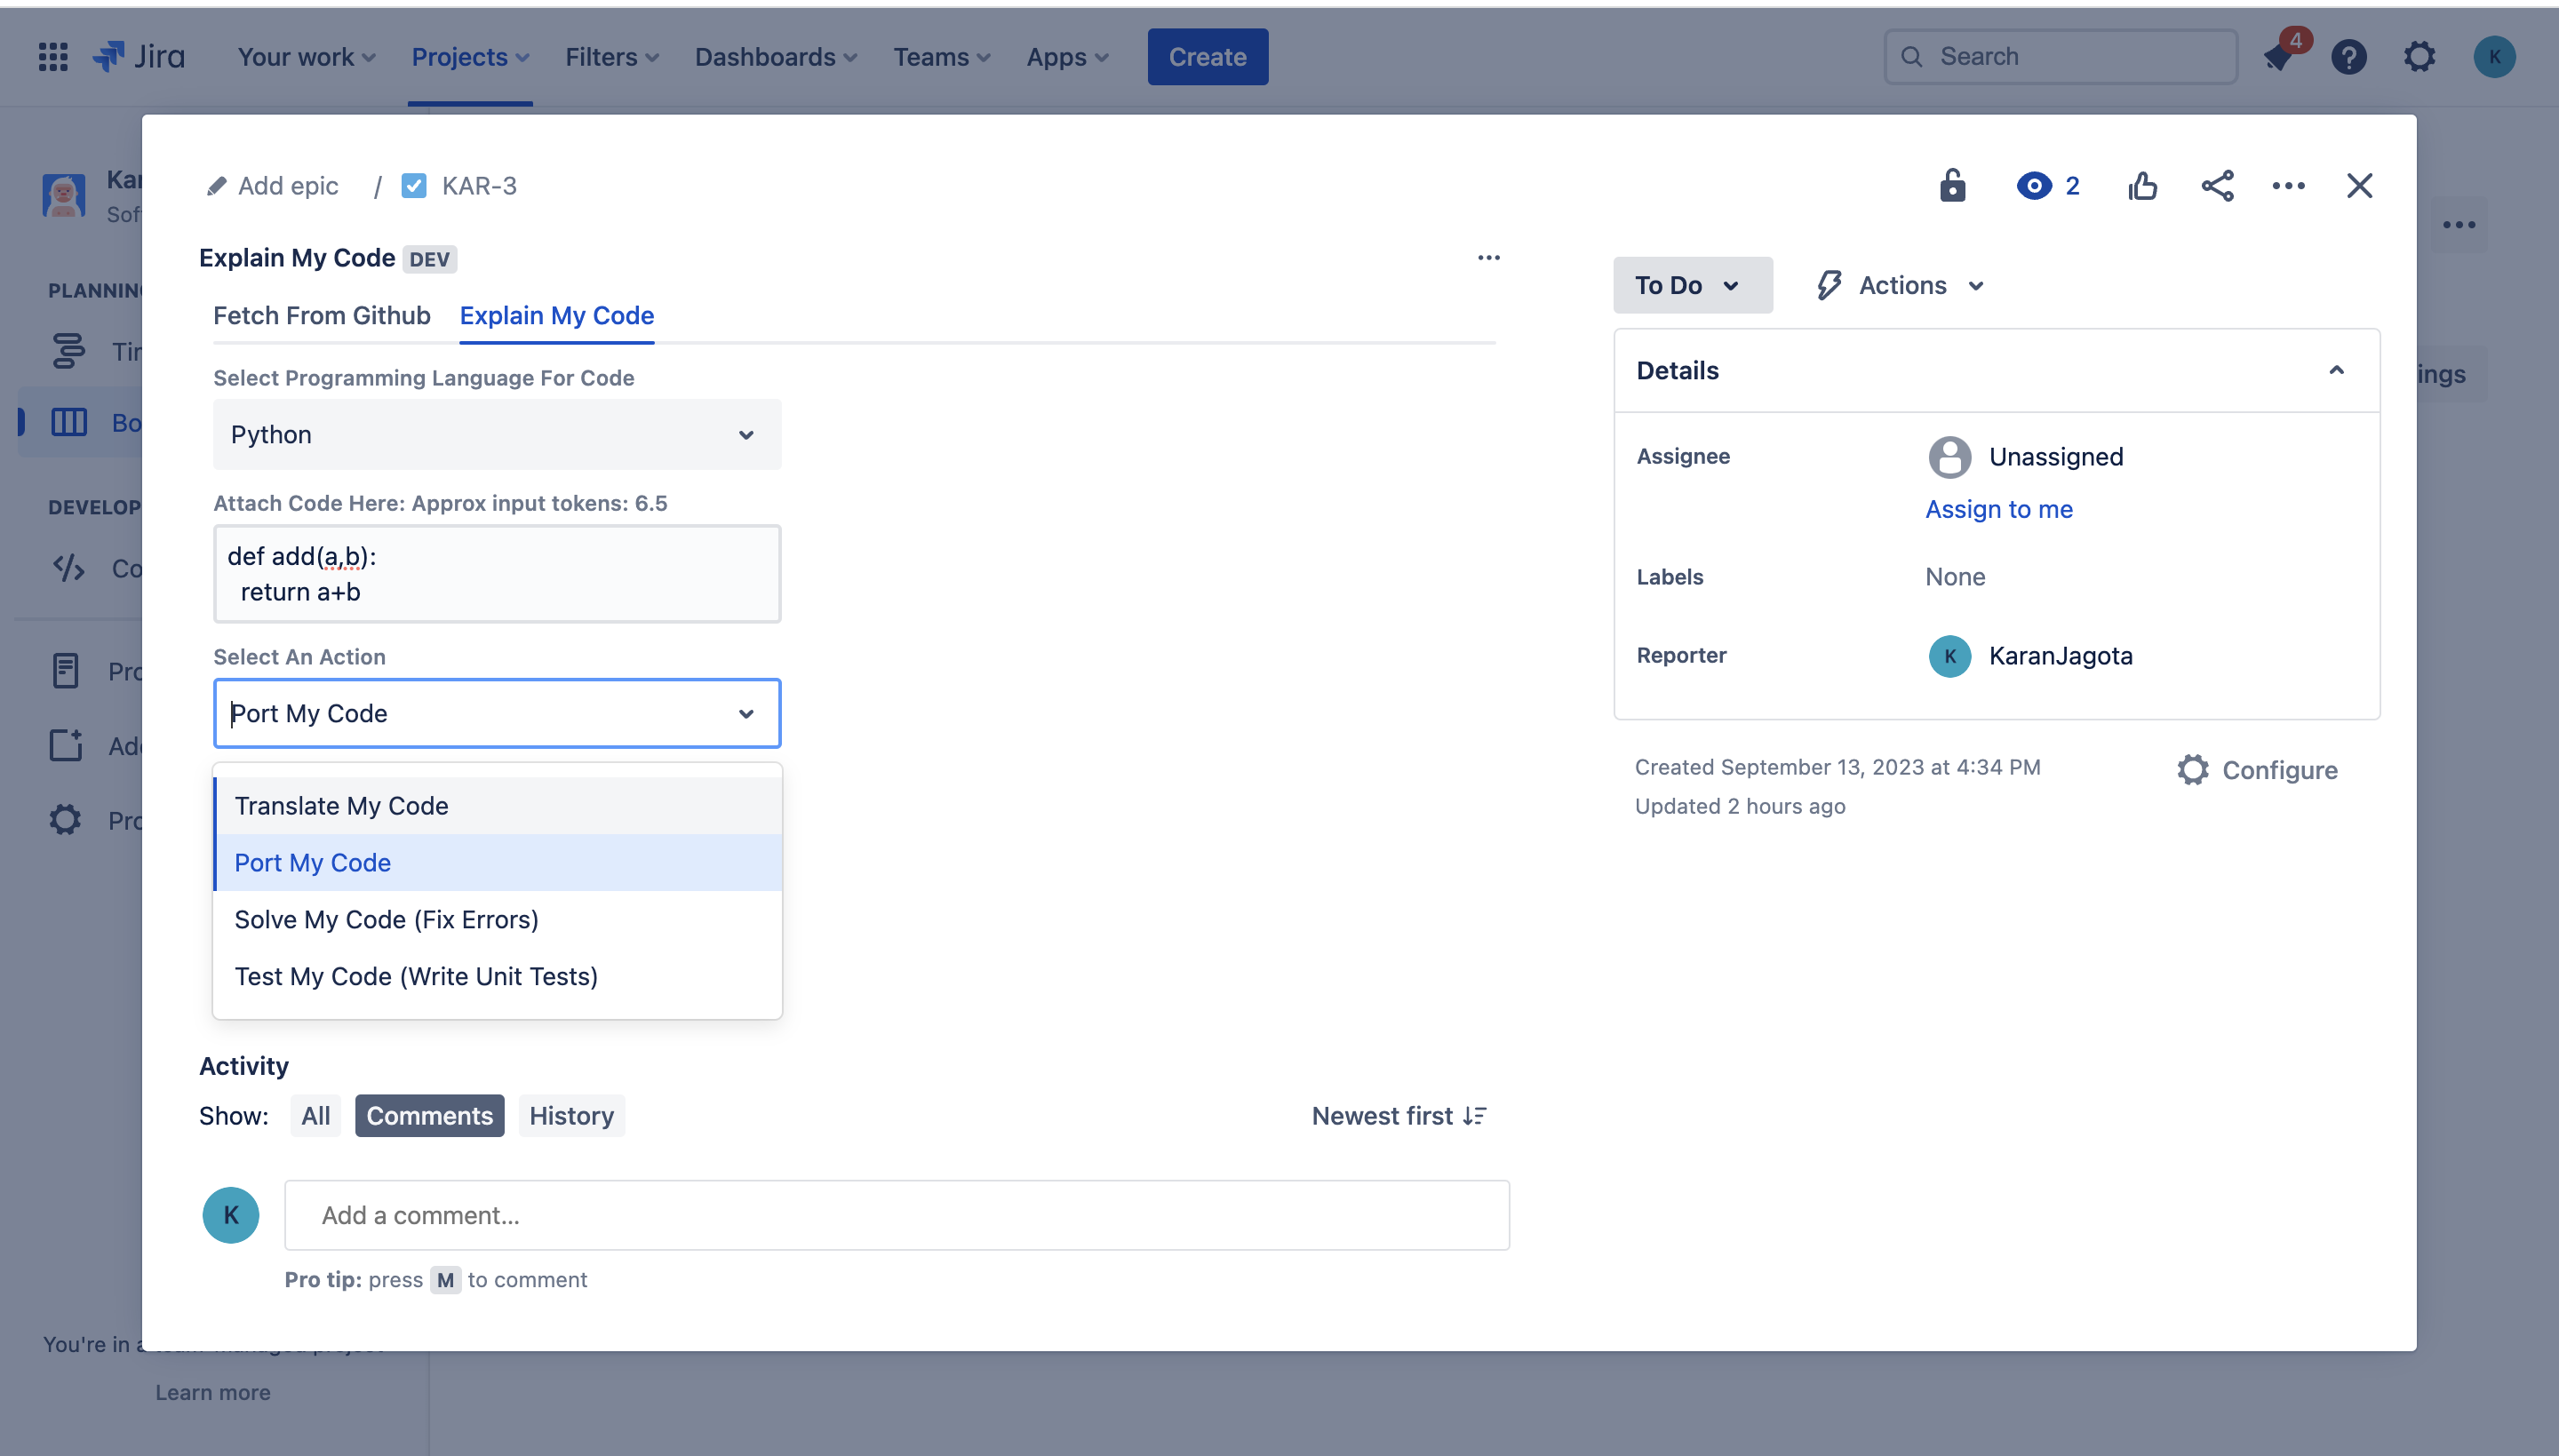
Task: Click the thumbs-up vote icon
Action: click(2142, 185)
